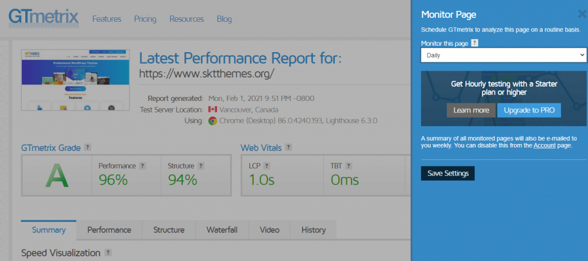
Task: Click the website screenshot thumbnail
Action: click(x=75, y=80)
